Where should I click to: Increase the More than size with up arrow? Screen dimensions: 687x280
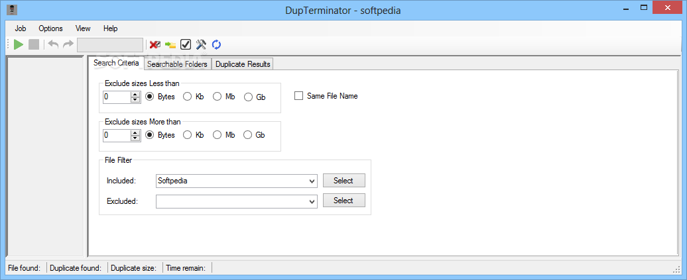click(x=135, y=132)
